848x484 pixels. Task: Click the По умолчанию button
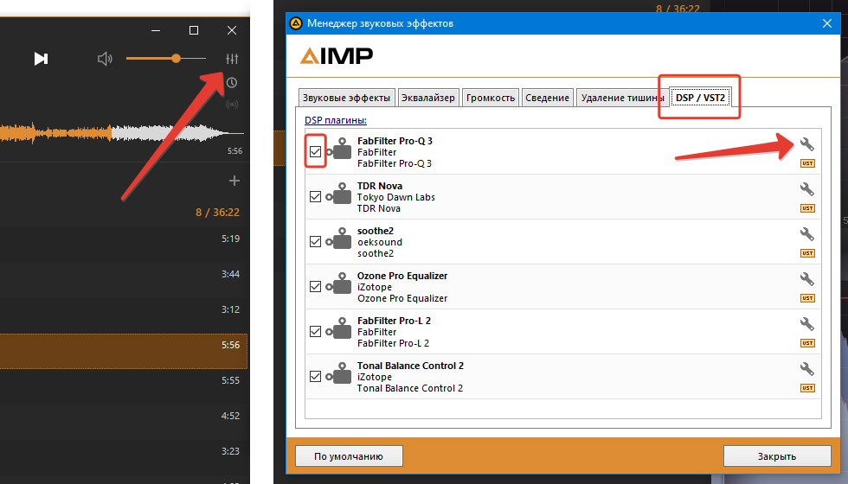[x=350, y=456]
